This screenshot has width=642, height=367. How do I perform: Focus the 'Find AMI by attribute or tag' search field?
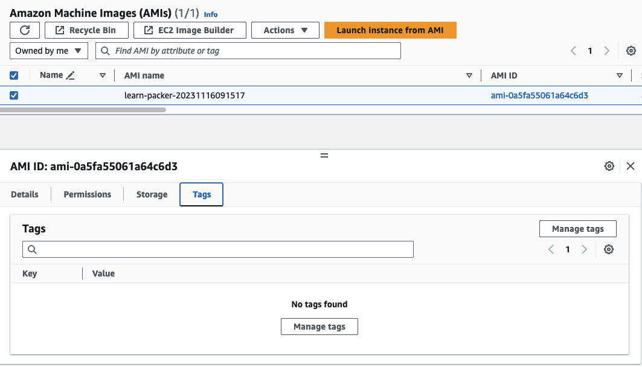click(x=254, y=51)
